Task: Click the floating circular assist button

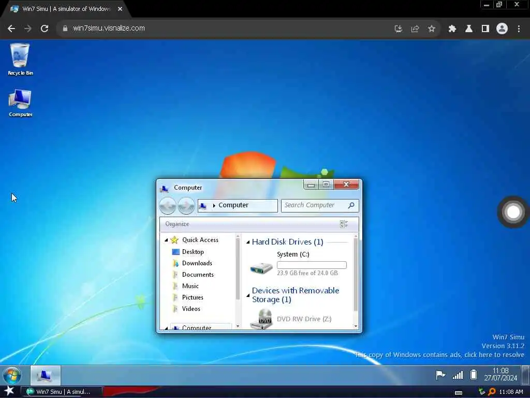Action: pyautogui.click(x=513, y=212)
